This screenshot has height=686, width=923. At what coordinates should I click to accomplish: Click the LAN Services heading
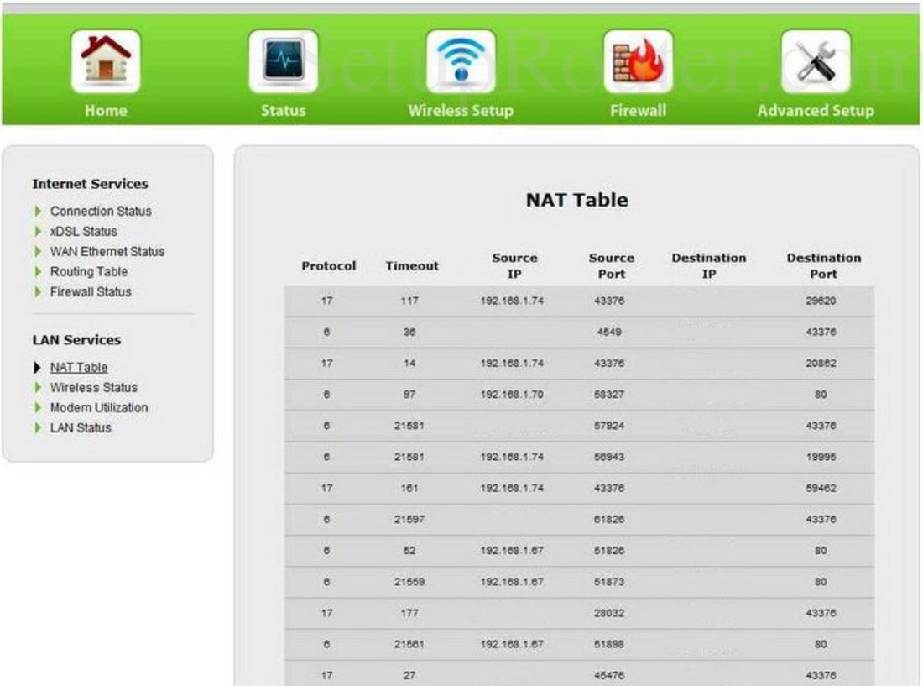point(76,340)
